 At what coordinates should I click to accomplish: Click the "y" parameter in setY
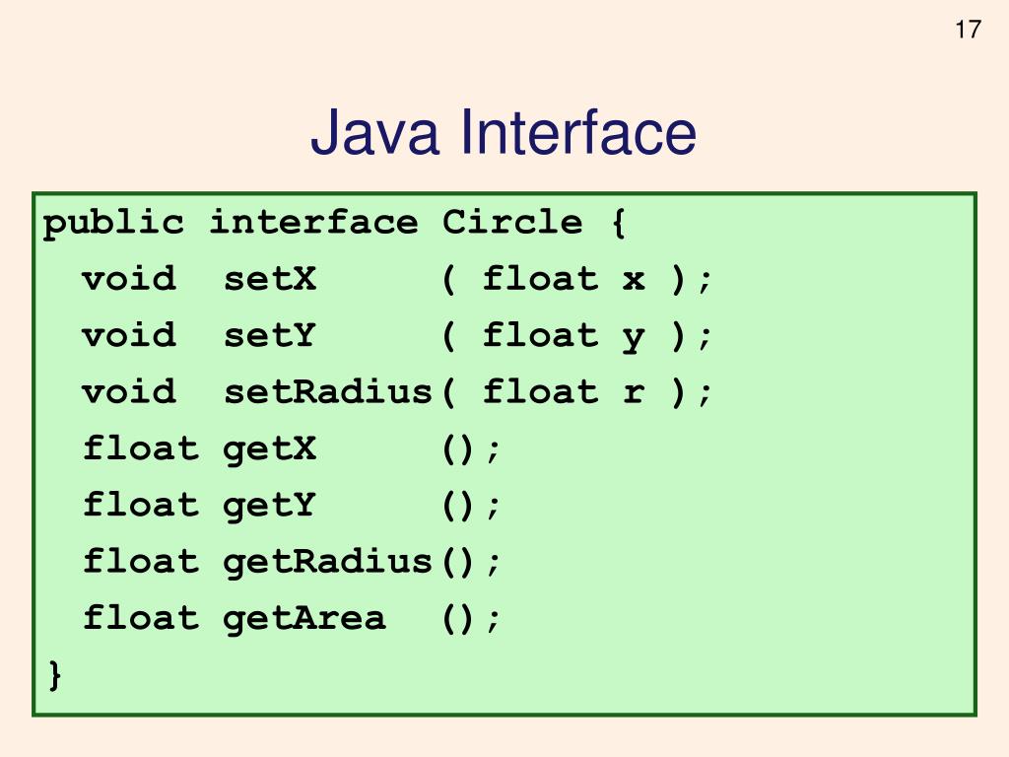click(x=633, y=338)
